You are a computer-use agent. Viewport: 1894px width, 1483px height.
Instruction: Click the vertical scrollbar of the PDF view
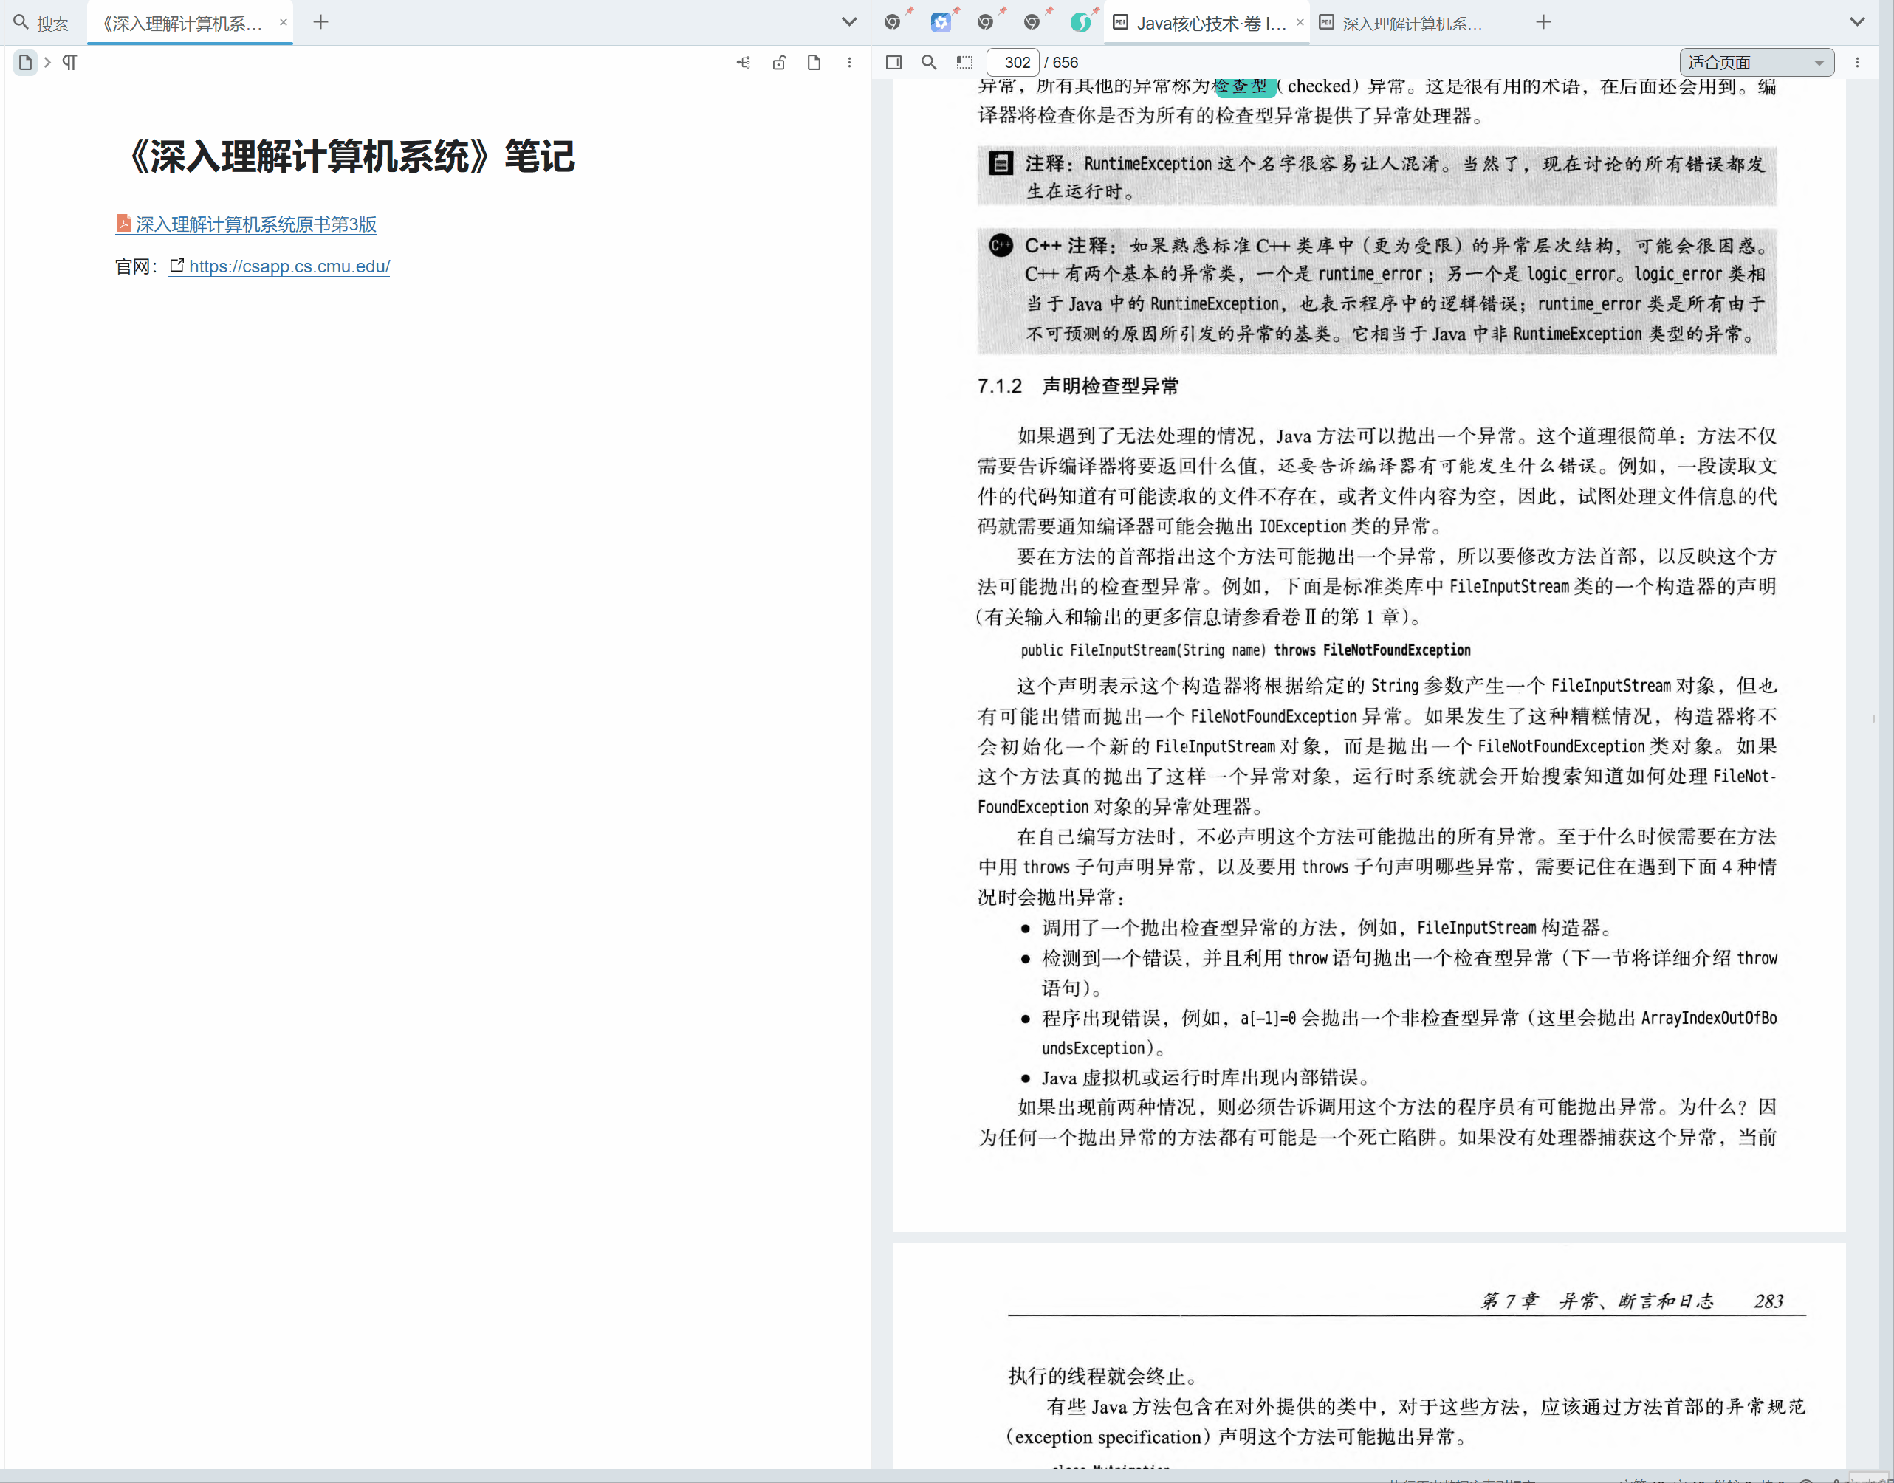click(x=1874, y=719)
